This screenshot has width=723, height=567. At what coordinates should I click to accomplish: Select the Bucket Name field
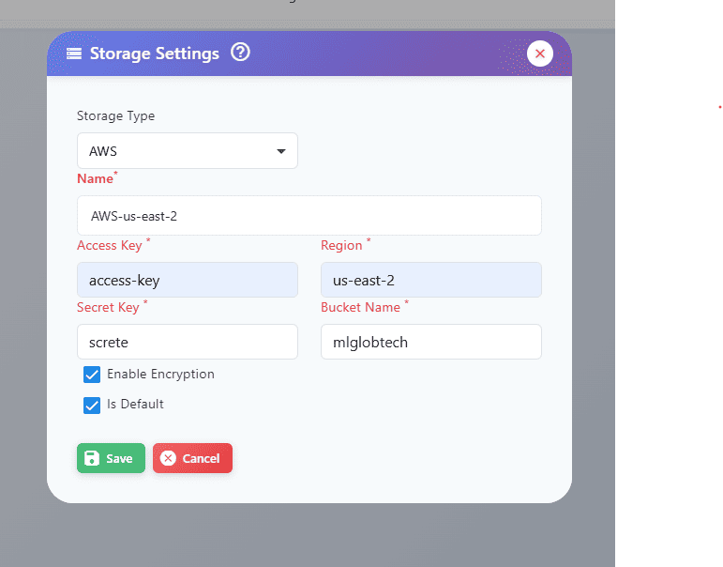[x=431, y=342]
